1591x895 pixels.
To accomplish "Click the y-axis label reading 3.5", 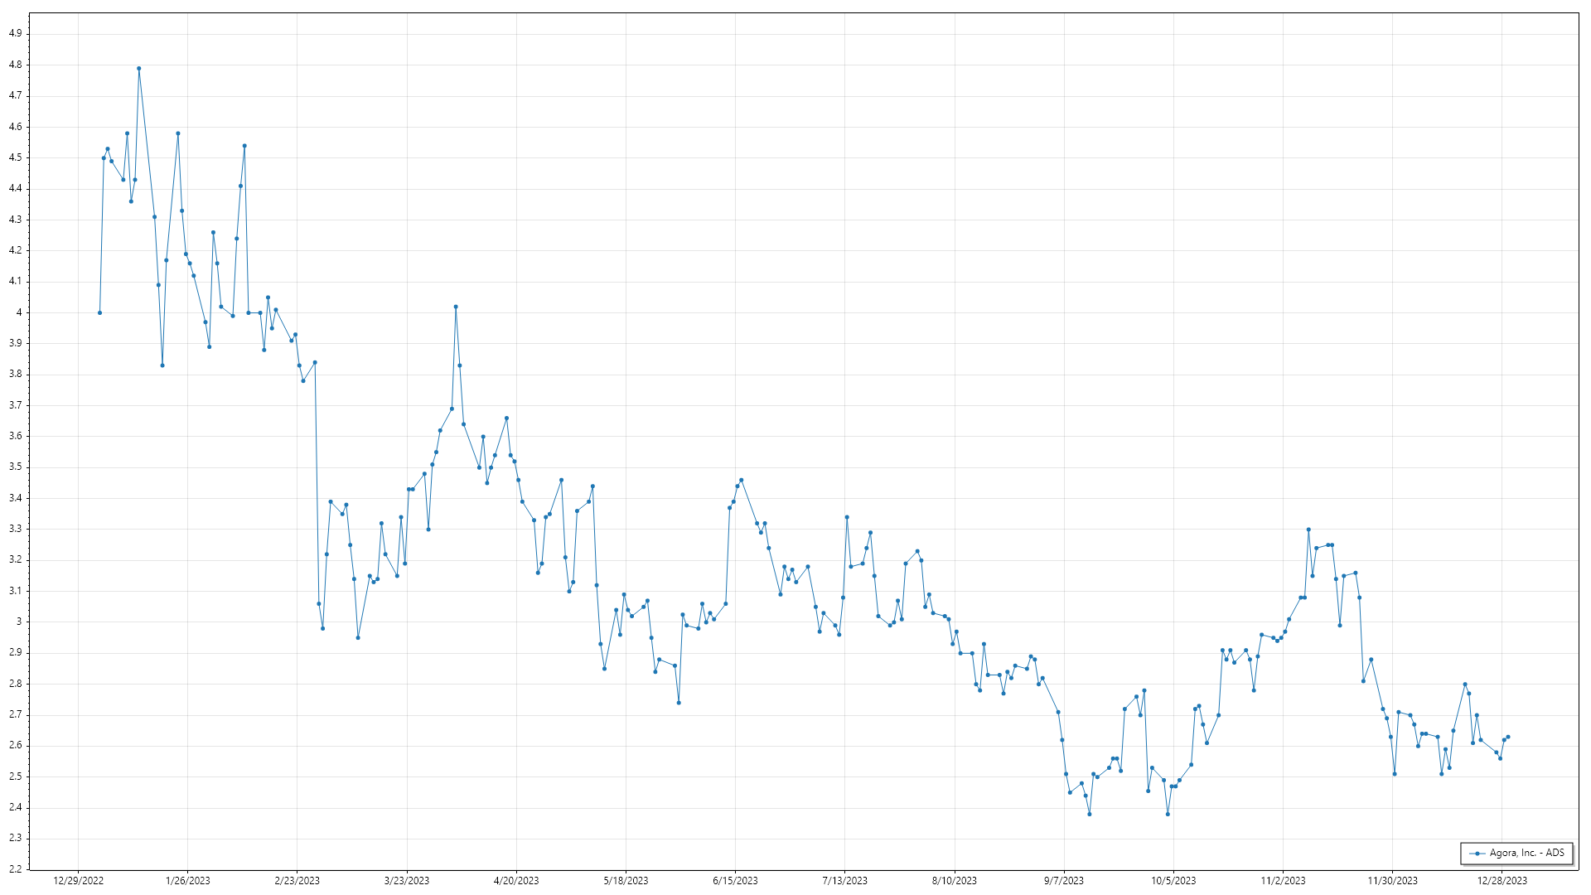I will [x=15, y=467].
